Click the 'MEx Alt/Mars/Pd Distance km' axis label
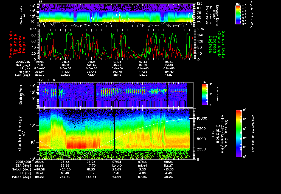Viewport: 281px width, 194px height. click(220, 134)
